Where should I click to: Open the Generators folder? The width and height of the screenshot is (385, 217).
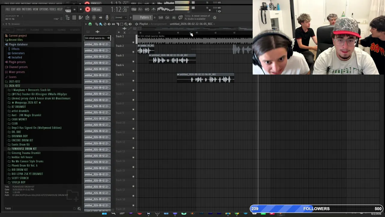coord(18,53)
